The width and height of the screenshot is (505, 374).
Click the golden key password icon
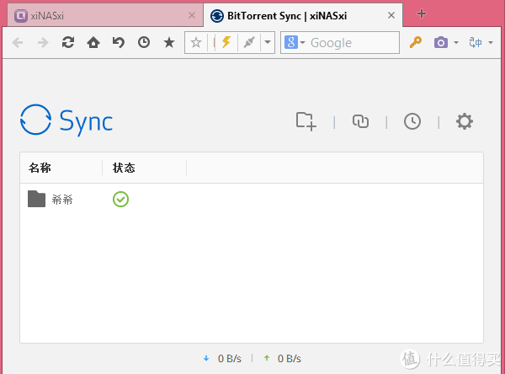(x=416, y=42)
